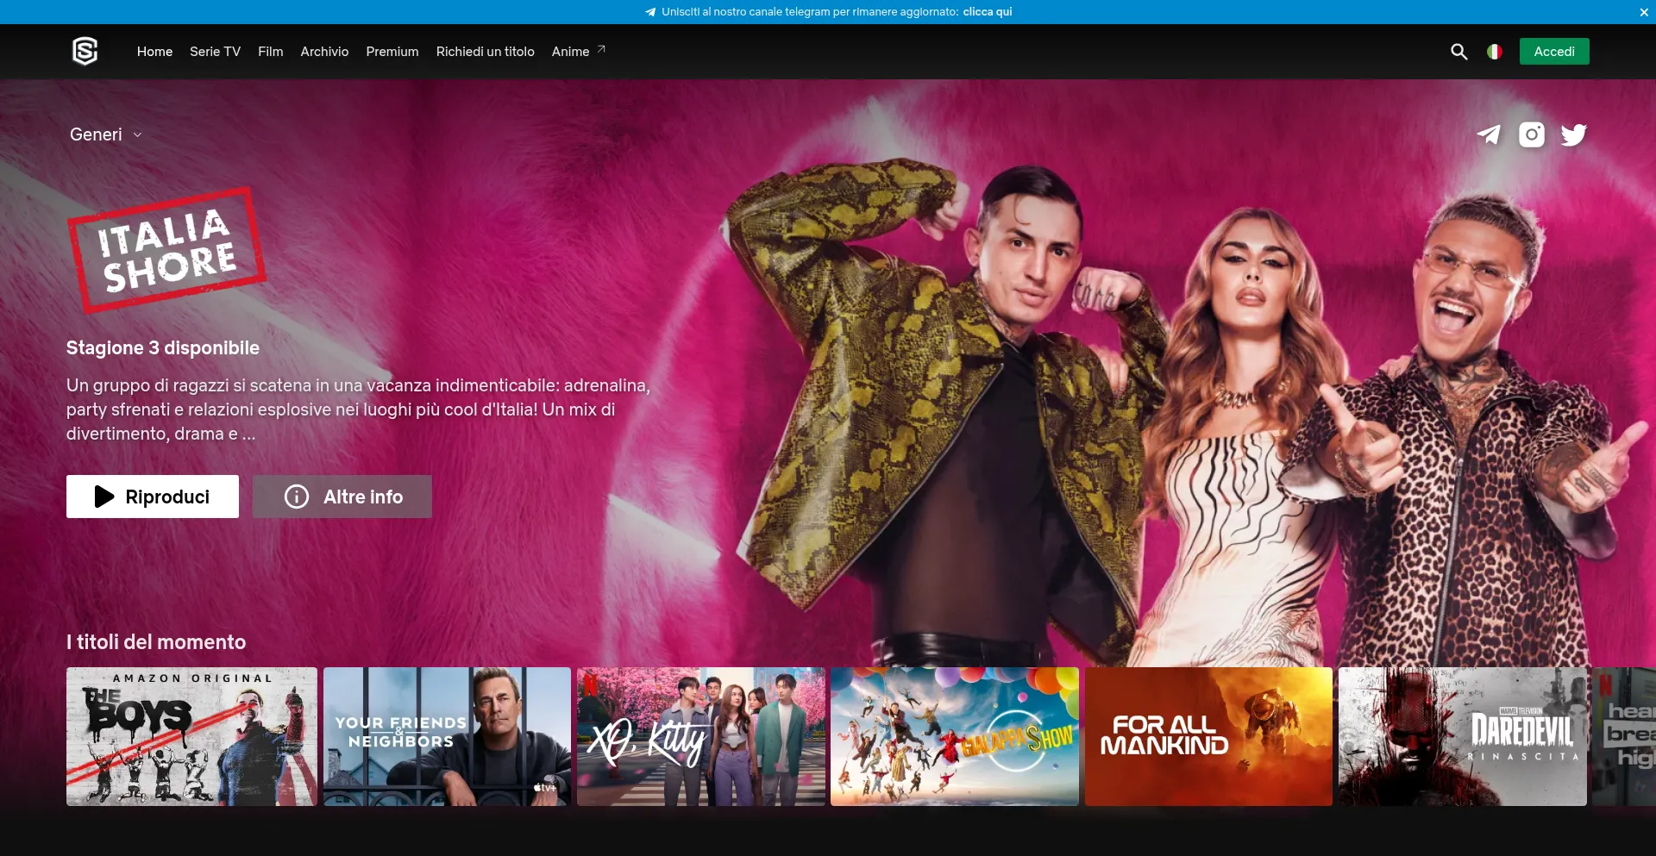
Task: Open the Serie TV section
Action: click(215, 52)
